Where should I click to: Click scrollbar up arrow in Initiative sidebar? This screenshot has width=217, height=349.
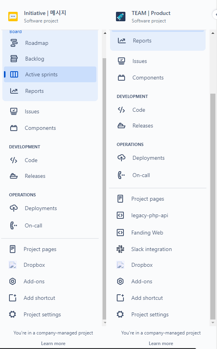tap(105, 33)
